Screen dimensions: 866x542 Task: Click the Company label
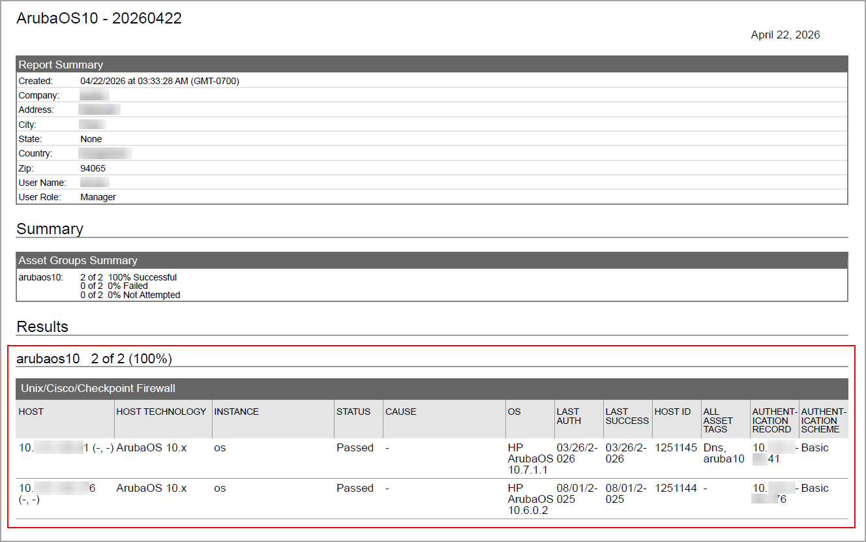(x=38, y=96)
